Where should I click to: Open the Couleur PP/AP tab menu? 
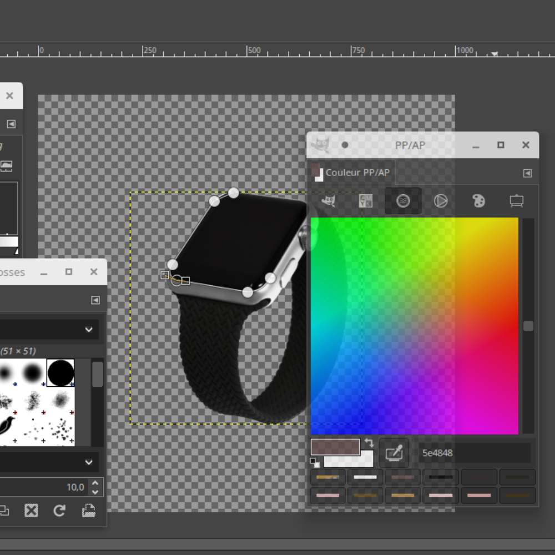[527, 173]
